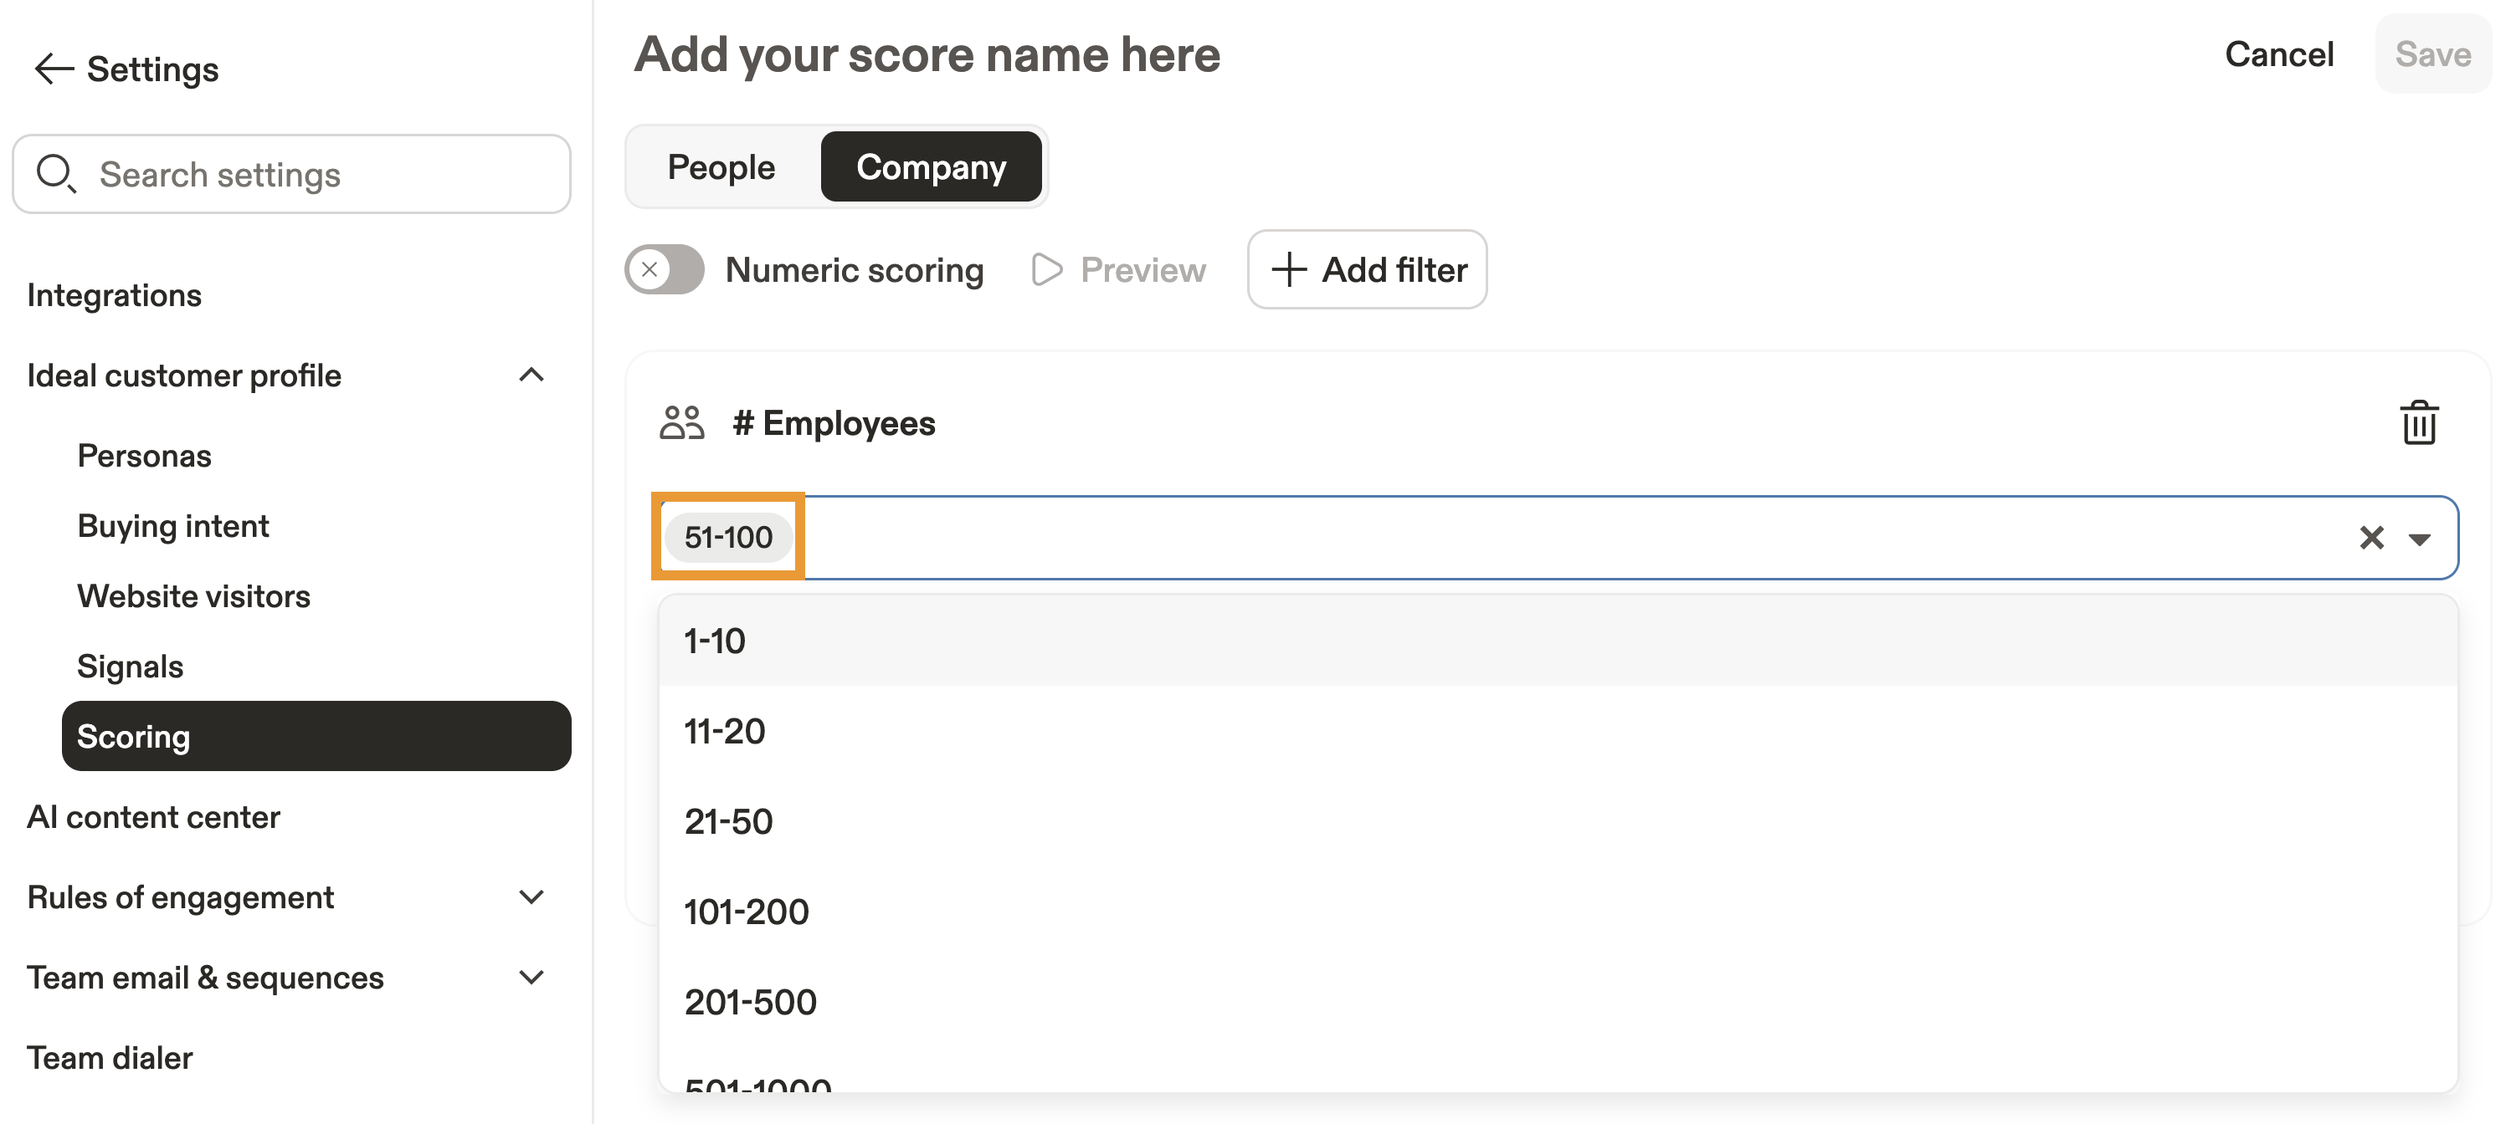The image size is (2511, 1124).
Task: Click the Cancel button
Action: tap(2279, 54)
